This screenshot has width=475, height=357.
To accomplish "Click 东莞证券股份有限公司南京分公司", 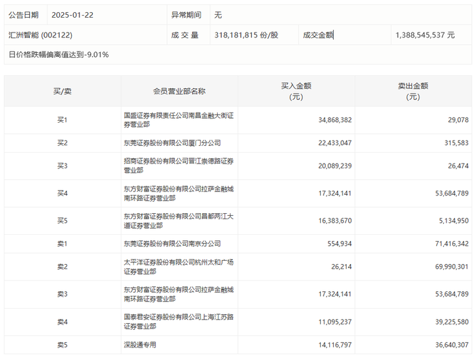I will point(172,244).
